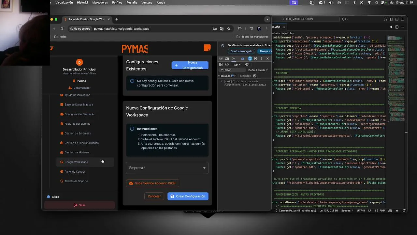
Task: Click Salir logout button
Action: tap(79, 205)
